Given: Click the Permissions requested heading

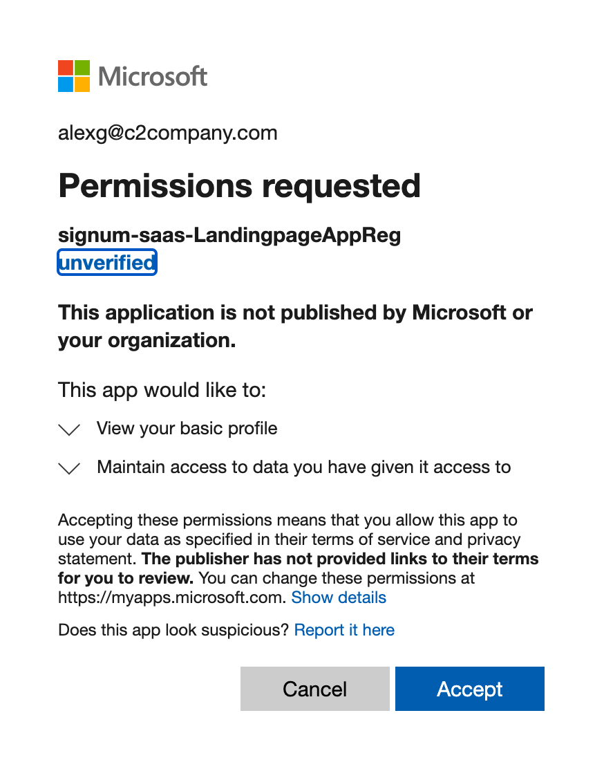Looking at the screenshot, I should [240, 185].
